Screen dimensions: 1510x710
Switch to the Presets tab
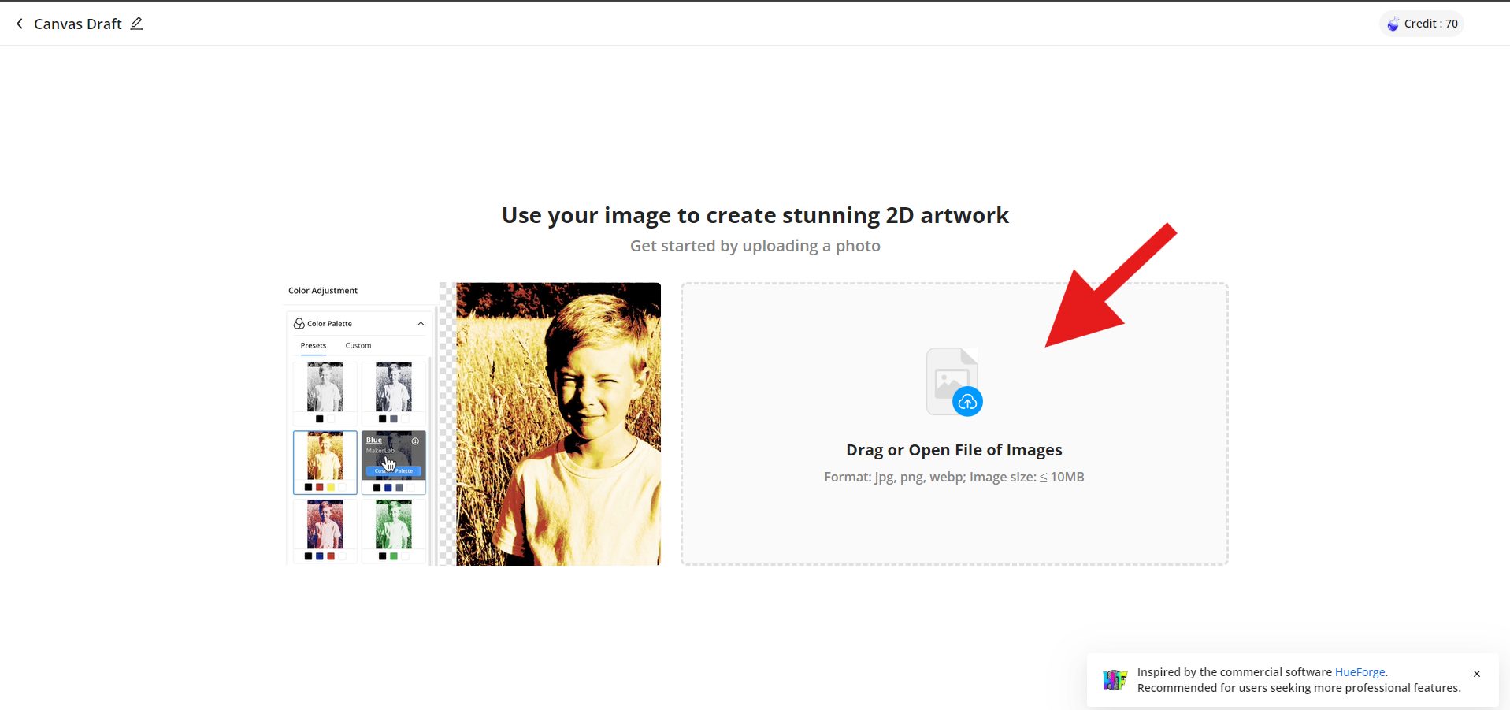(x=313, y=346)
